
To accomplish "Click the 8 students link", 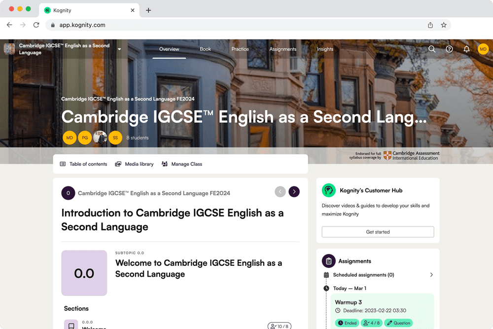I will (x=137, y=138).
